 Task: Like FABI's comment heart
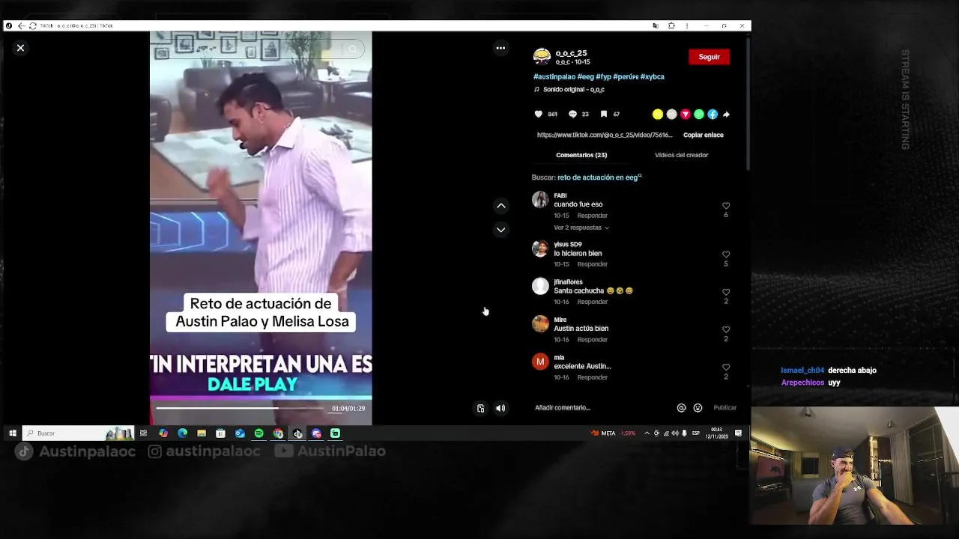726,206
